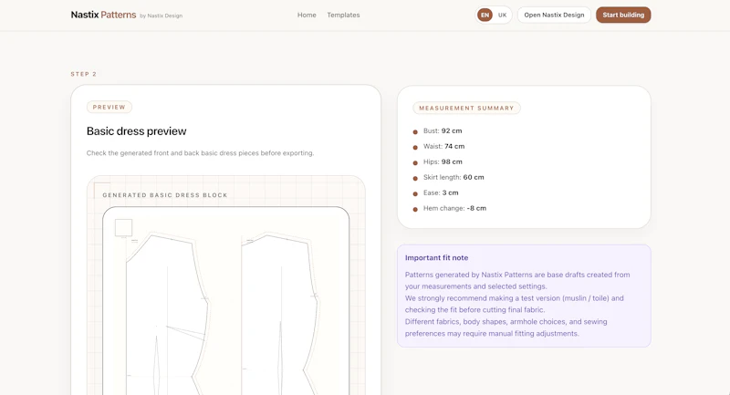This screenshot has height=395, width=730.
Task: Click the Start building button
Action: click(623, 15)
